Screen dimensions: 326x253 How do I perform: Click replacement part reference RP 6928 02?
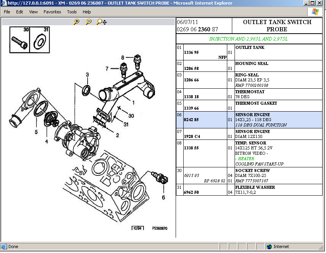click(215, 181)
